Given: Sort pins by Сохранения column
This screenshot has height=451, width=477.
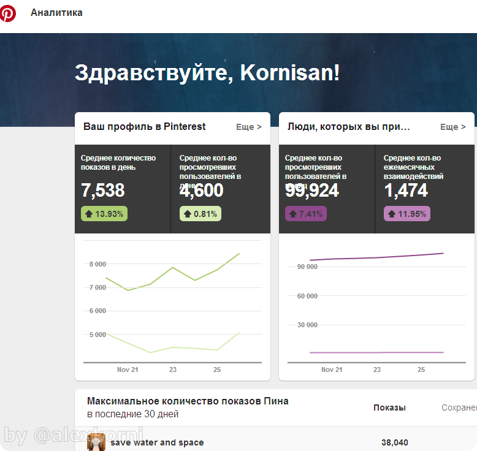Looking at the screenshot, I should (x=459, y=408).
